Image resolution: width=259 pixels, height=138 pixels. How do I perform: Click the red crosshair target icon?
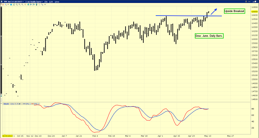[3, 5]
